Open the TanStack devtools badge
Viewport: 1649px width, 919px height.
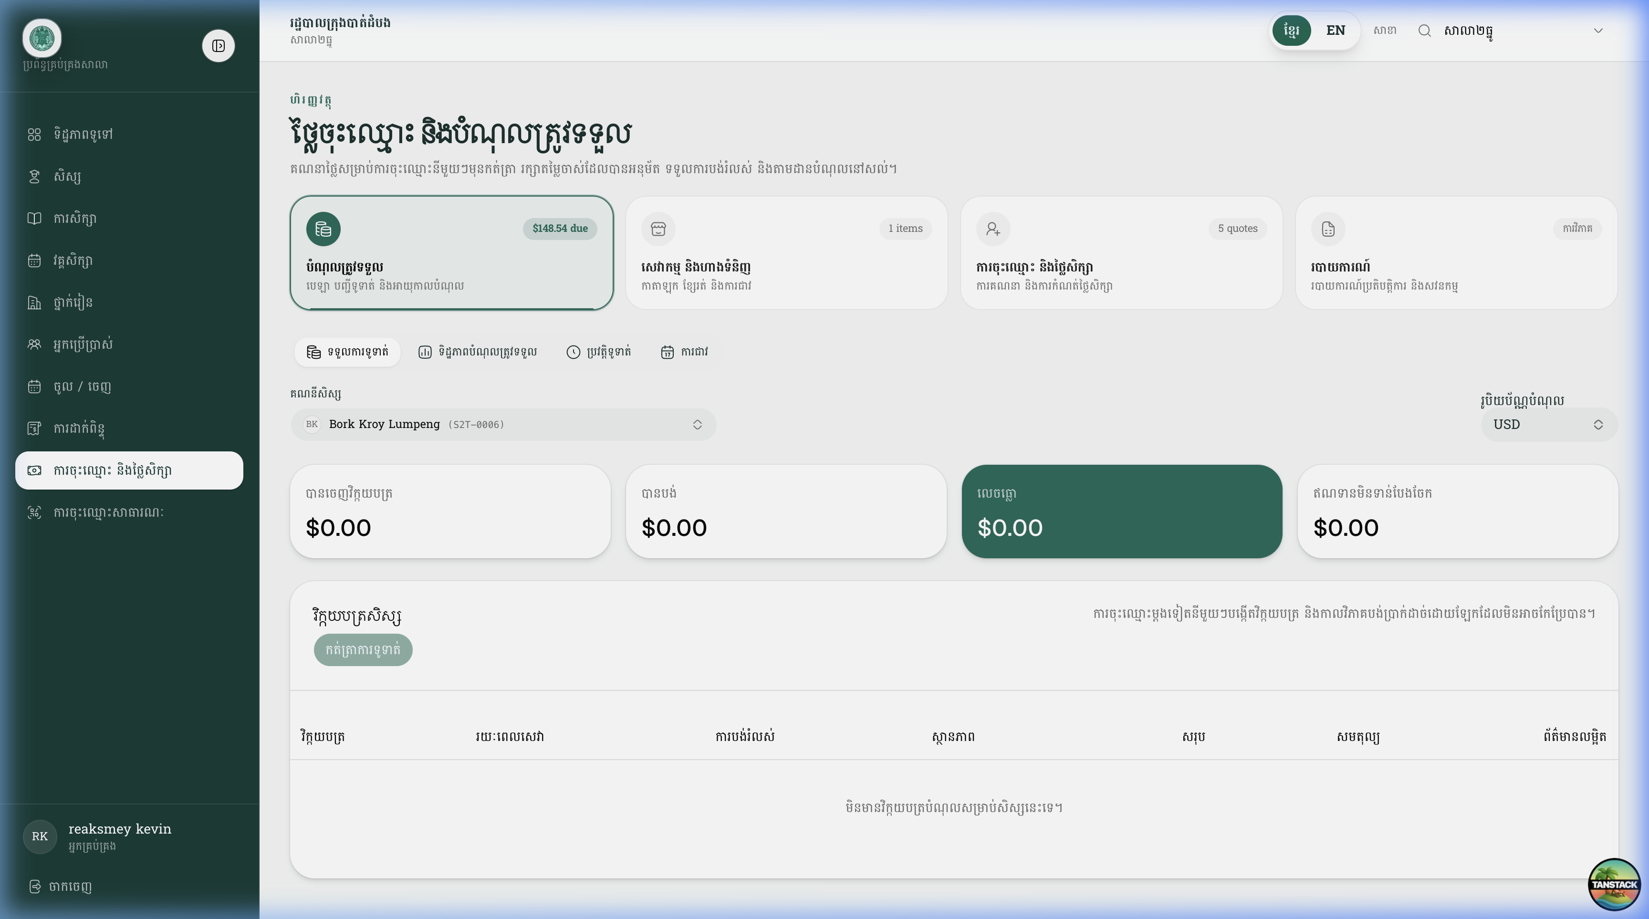(1614, 884)
